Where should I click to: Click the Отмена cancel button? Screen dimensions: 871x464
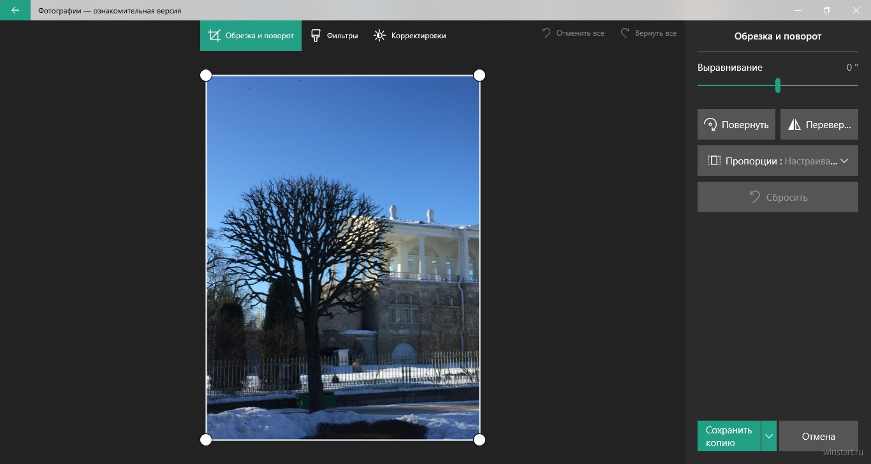[x=819, y=436]
